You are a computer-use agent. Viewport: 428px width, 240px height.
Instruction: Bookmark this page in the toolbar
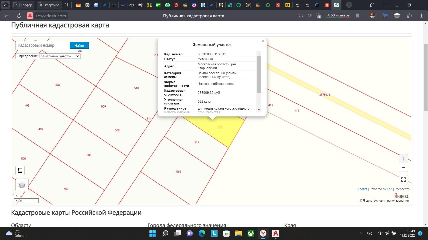pyautogui.click(x=357, y=16)
